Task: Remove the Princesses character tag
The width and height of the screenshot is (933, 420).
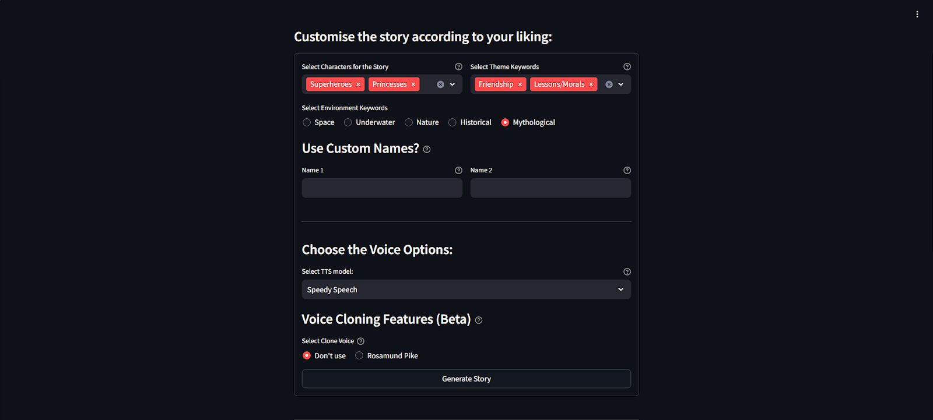Action: 413,84
